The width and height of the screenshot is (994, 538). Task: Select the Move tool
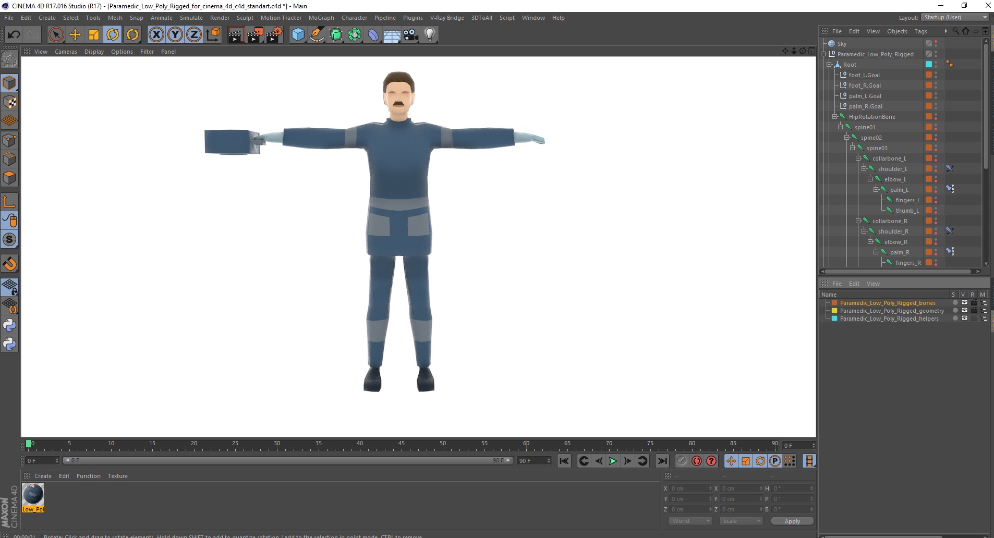point(75,35)
